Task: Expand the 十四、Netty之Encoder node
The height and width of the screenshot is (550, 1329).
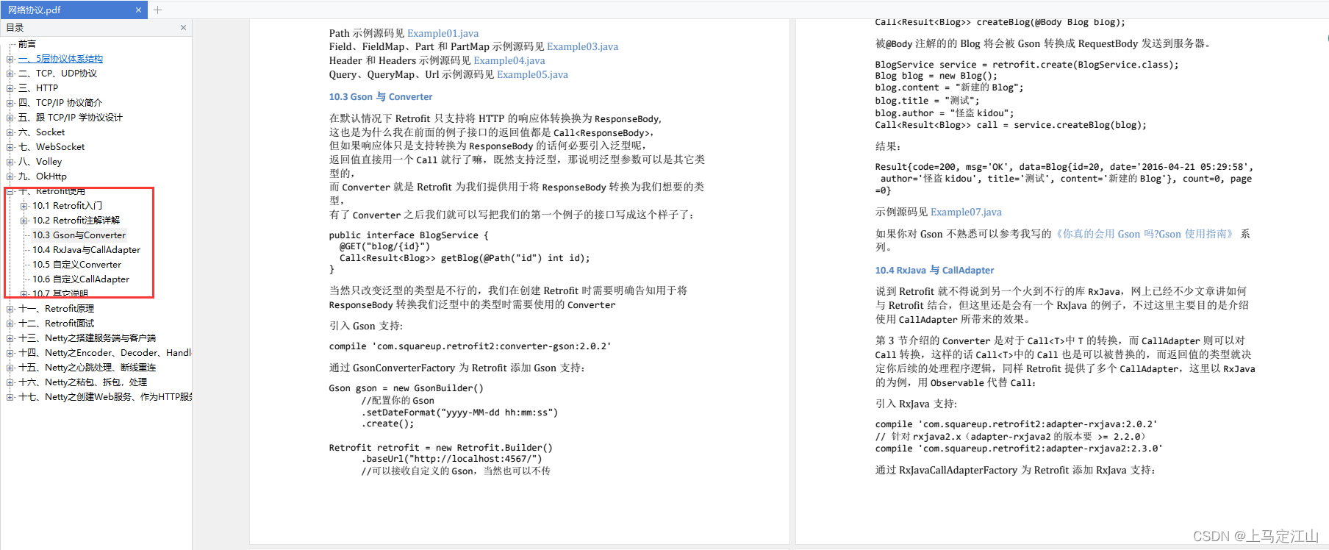Action: click(10, 353)
